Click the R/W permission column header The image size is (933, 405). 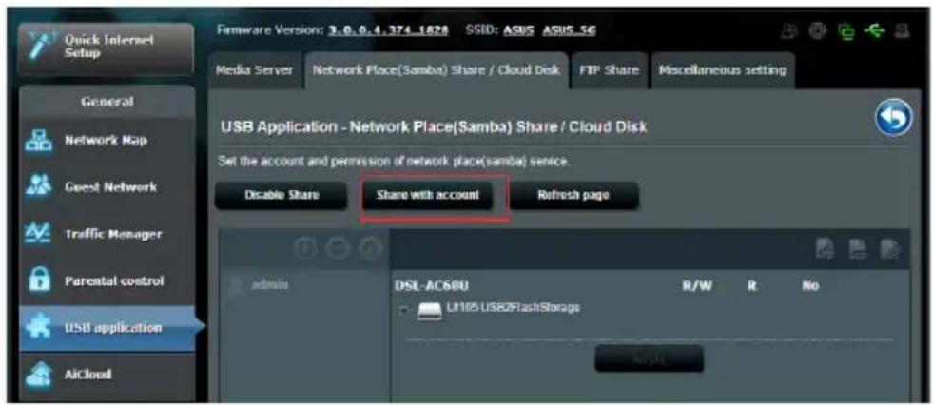coord(697,286)
